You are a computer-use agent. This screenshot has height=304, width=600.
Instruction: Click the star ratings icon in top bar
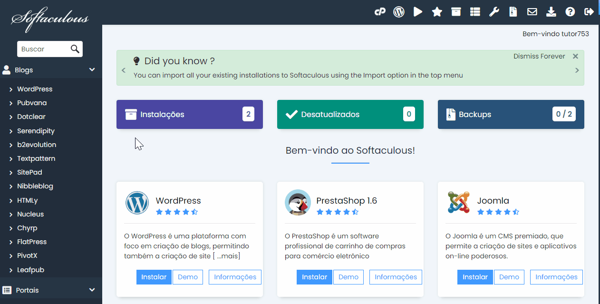[x=437, y=12]
